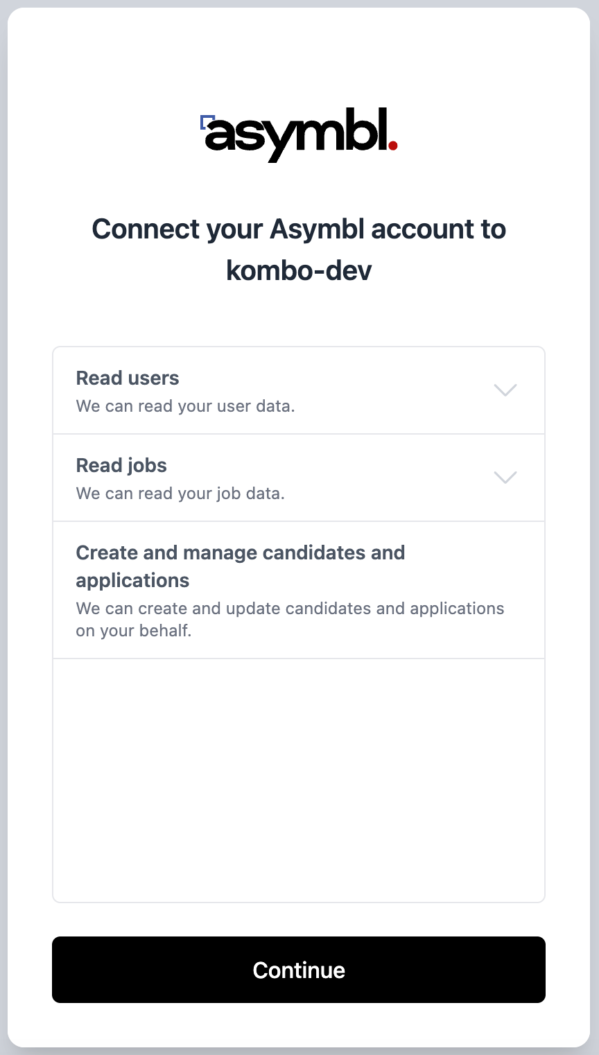Select the "Read jobs" permission title
Image resolution: width=599 pixels, height=1055 pixels.
[121, 466]
